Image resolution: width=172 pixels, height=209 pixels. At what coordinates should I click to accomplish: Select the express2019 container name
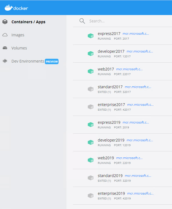pyautogui.click(x=109, y=122)
